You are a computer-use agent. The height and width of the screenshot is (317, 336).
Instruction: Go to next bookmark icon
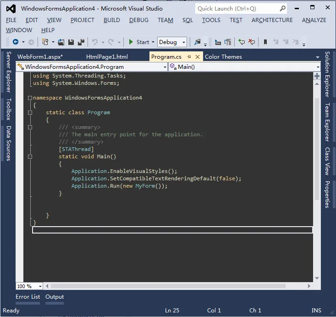click(286, 42)
